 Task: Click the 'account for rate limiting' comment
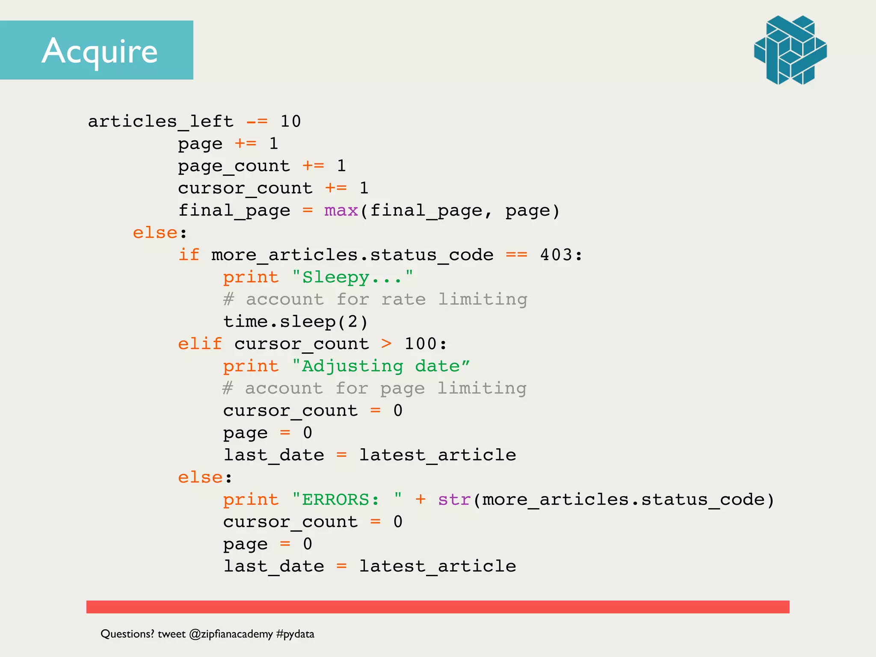(375, 299)
